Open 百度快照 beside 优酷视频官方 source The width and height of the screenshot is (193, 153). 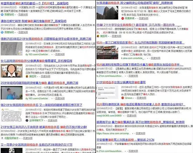[28, 138]
